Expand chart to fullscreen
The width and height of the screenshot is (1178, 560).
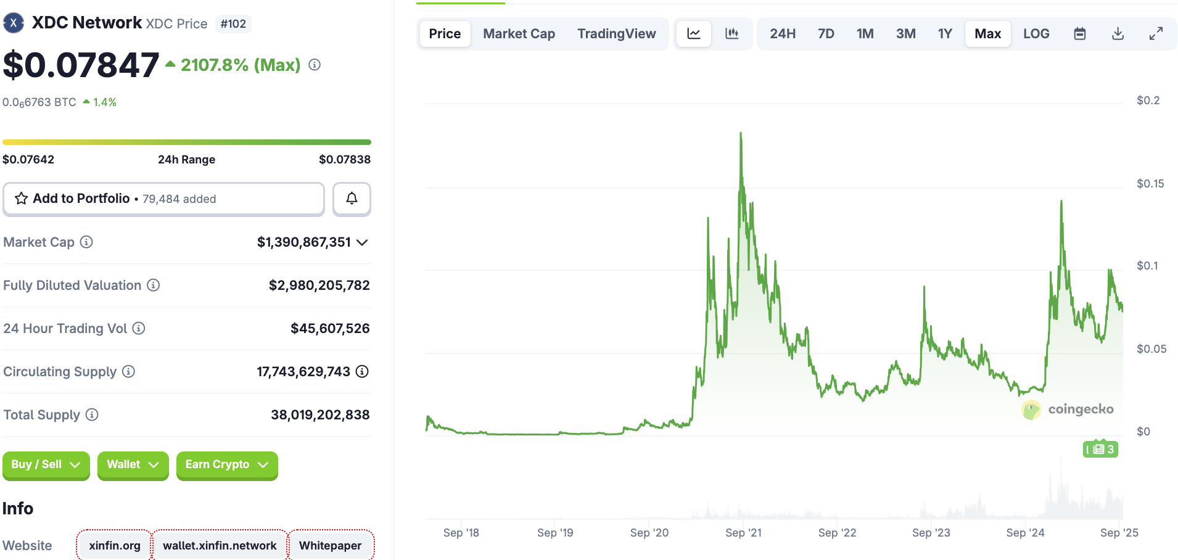[1156, 34]
